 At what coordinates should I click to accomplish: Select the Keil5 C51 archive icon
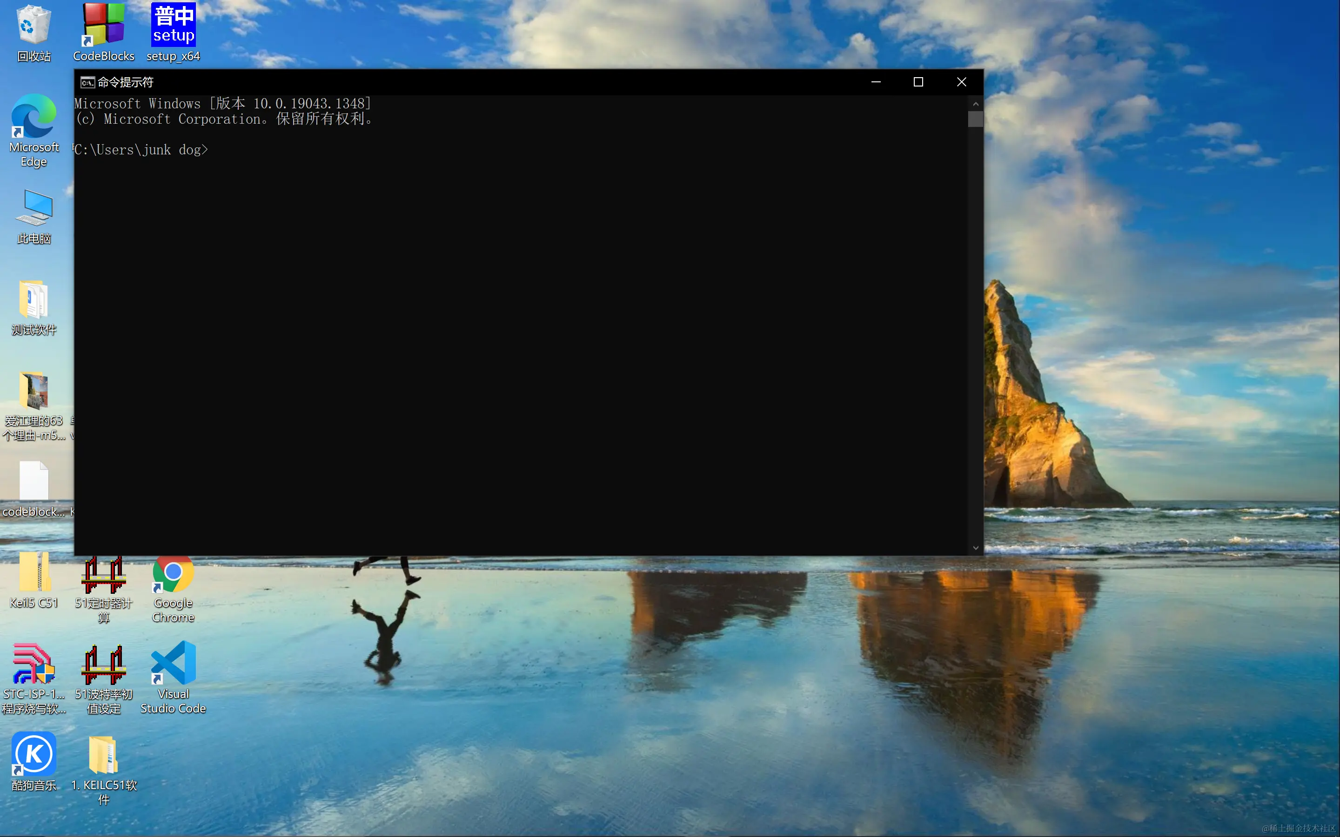pyautogui.click(x=34, y=573)
